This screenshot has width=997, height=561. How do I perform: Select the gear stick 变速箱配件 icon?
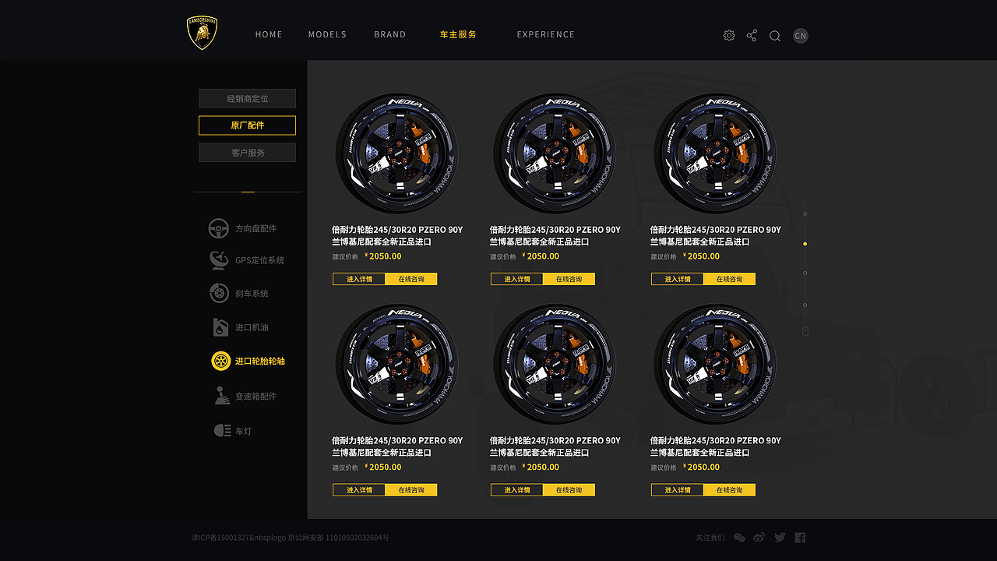(x=222, y=395)
